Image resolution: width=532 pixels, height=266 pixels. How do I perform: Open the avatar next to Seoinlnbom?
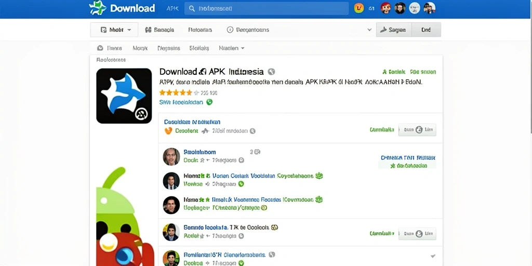[x=171, y=157]
